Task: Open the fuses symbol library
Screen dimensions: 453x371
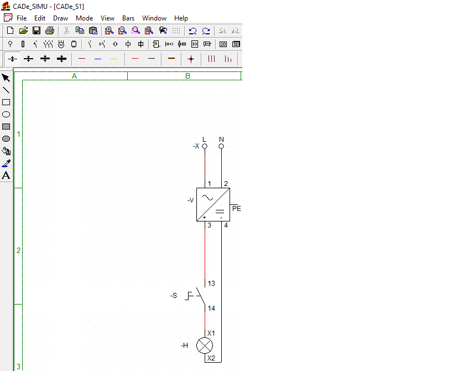Action: pos(23,44)
